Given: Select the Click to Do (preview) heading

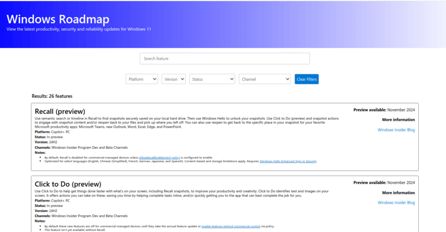Looking at the screenshot, I should click(68, 184).
